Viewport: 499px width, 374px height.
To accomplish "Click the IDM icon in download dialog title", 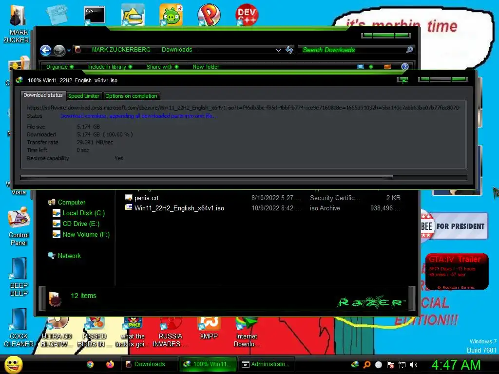I will 19,80.
